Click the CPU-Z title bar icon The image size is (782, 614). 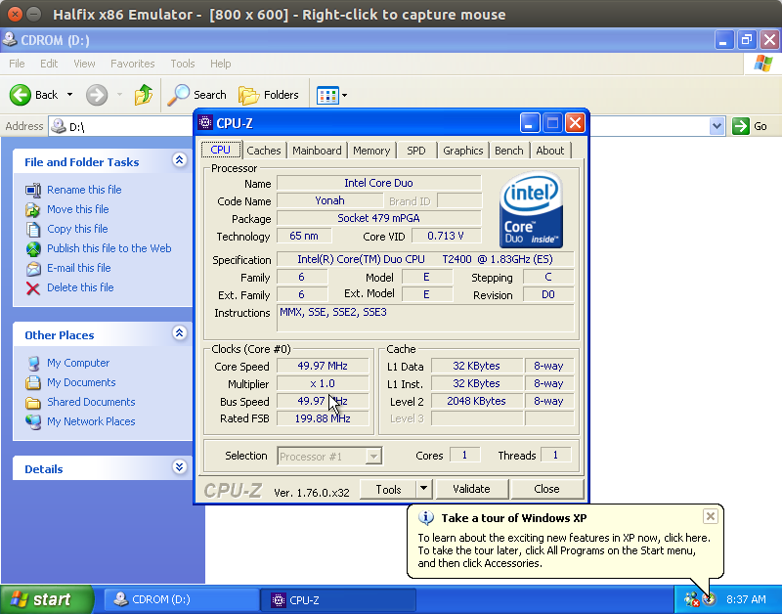[205, 123]
